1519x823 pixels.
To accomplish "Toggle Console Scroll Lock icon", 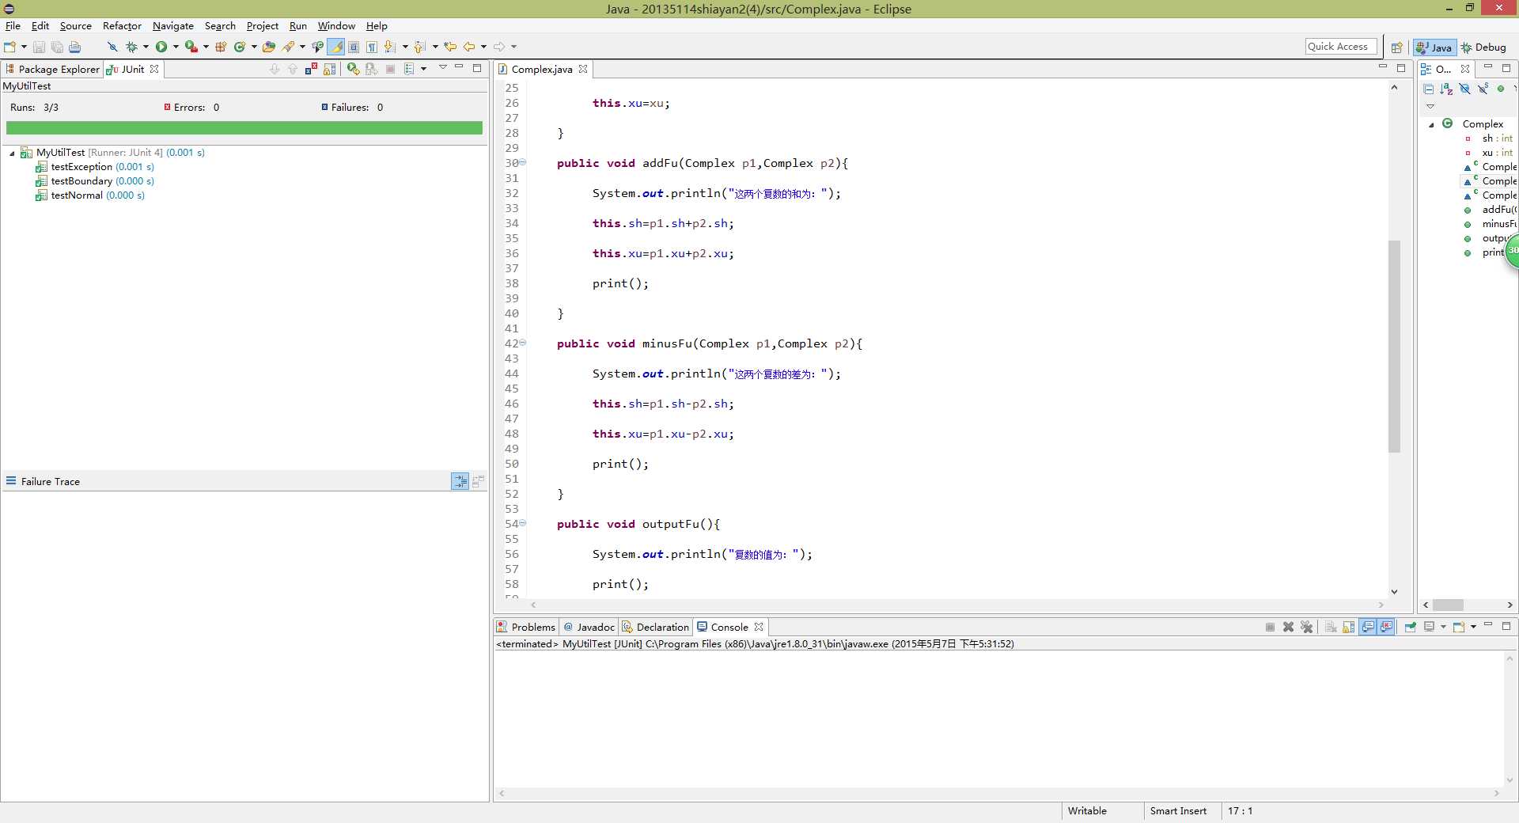I will (1349, 627).
